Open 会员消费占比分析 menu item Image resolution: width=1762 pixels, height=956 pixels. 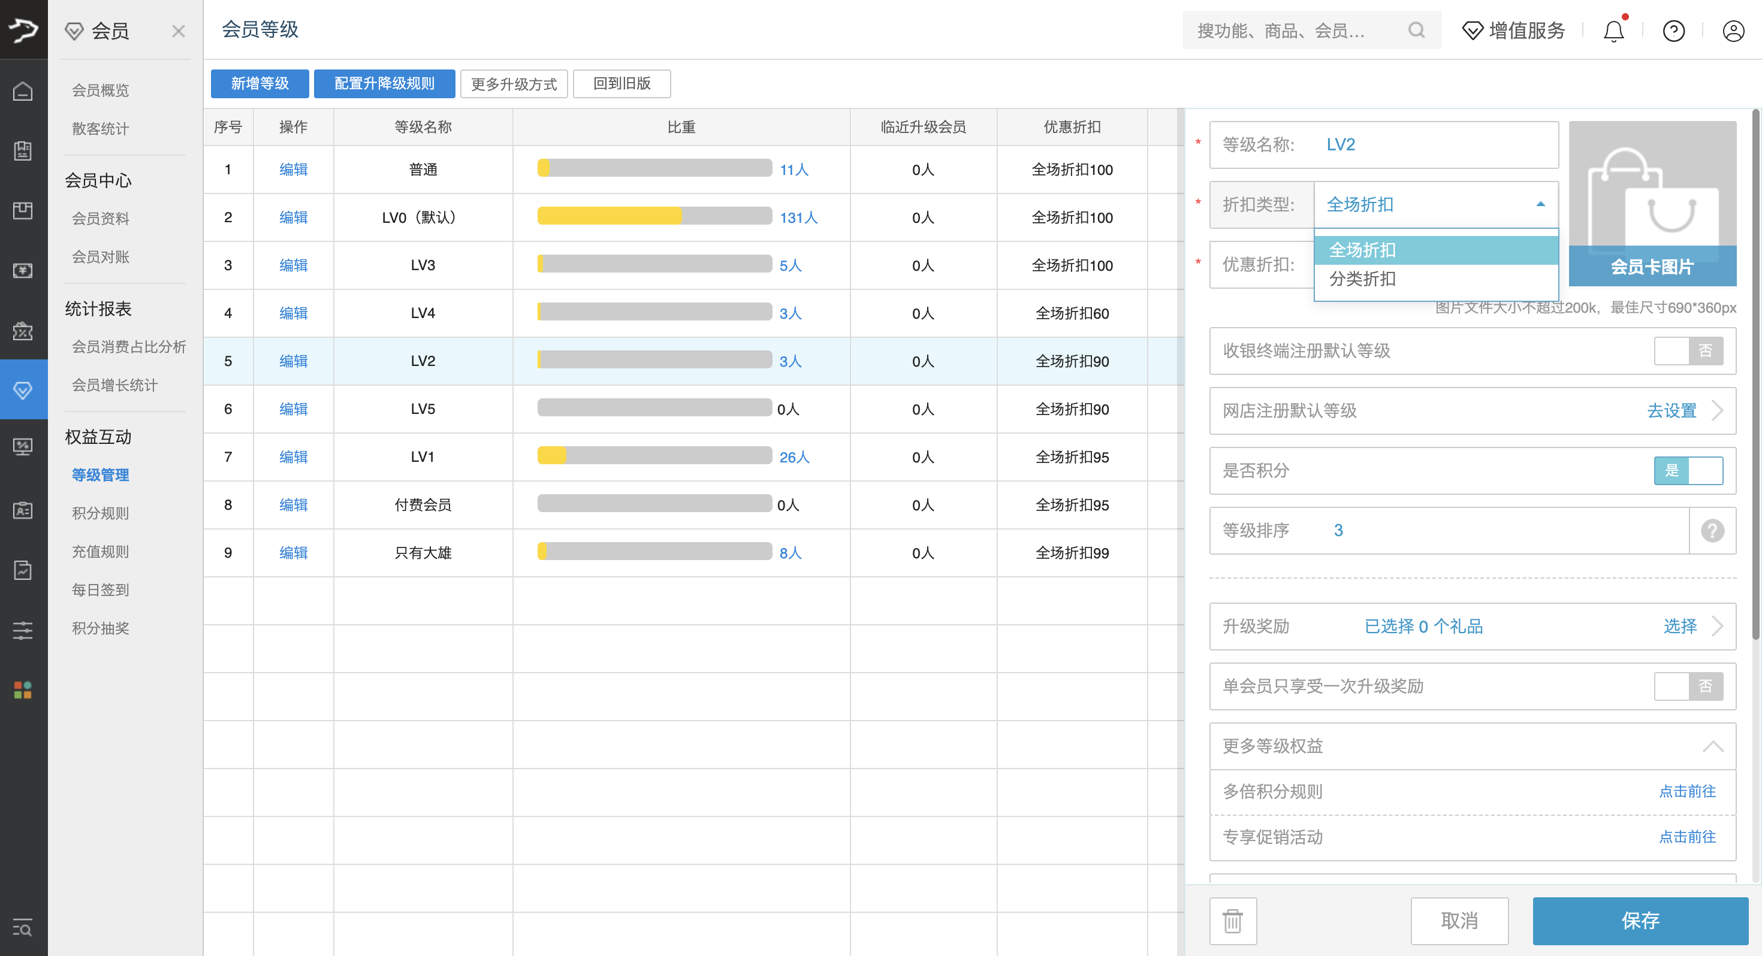tap(129, 347)
